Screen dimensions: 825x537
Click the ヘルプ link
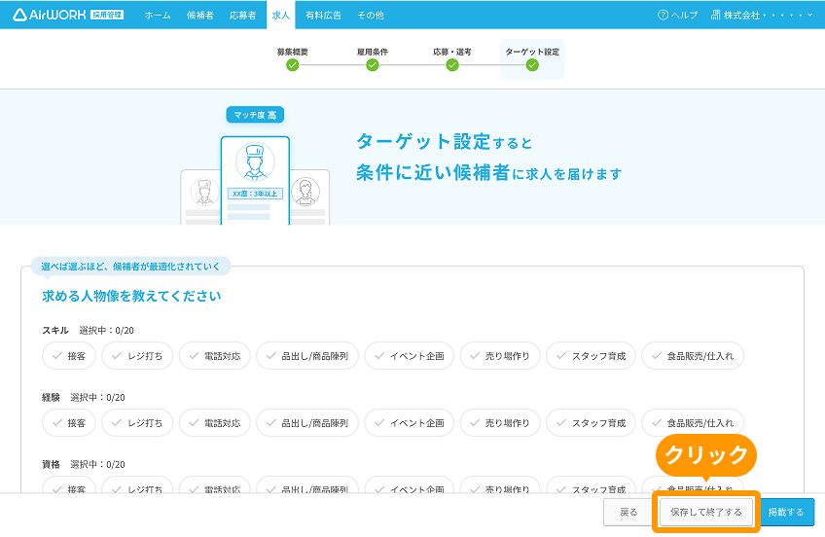(678, 16)
